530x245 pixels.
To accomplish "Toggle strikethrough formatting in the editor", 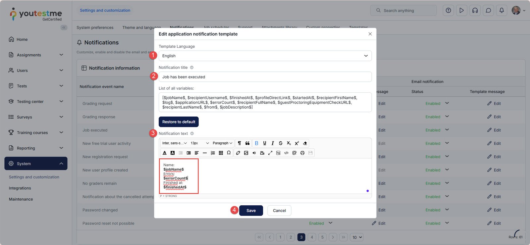I will coord(281,143).
